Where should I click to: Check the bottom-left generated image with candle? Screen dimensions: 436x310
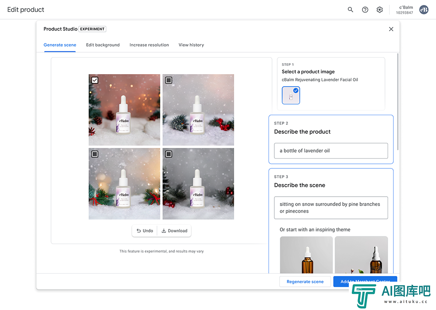coord(95,154)
